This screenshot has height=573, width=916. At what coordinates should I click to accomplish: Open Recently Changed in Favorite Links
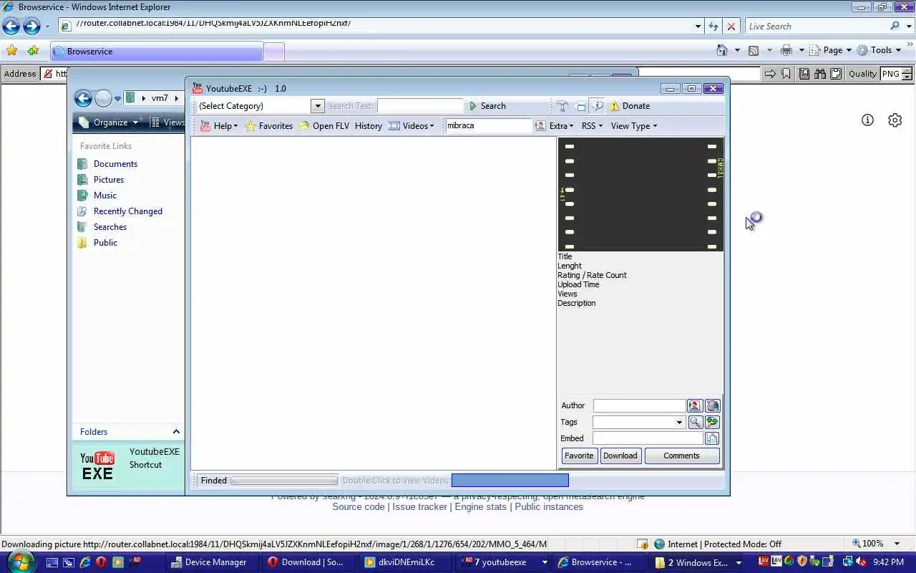click(128, 211)
